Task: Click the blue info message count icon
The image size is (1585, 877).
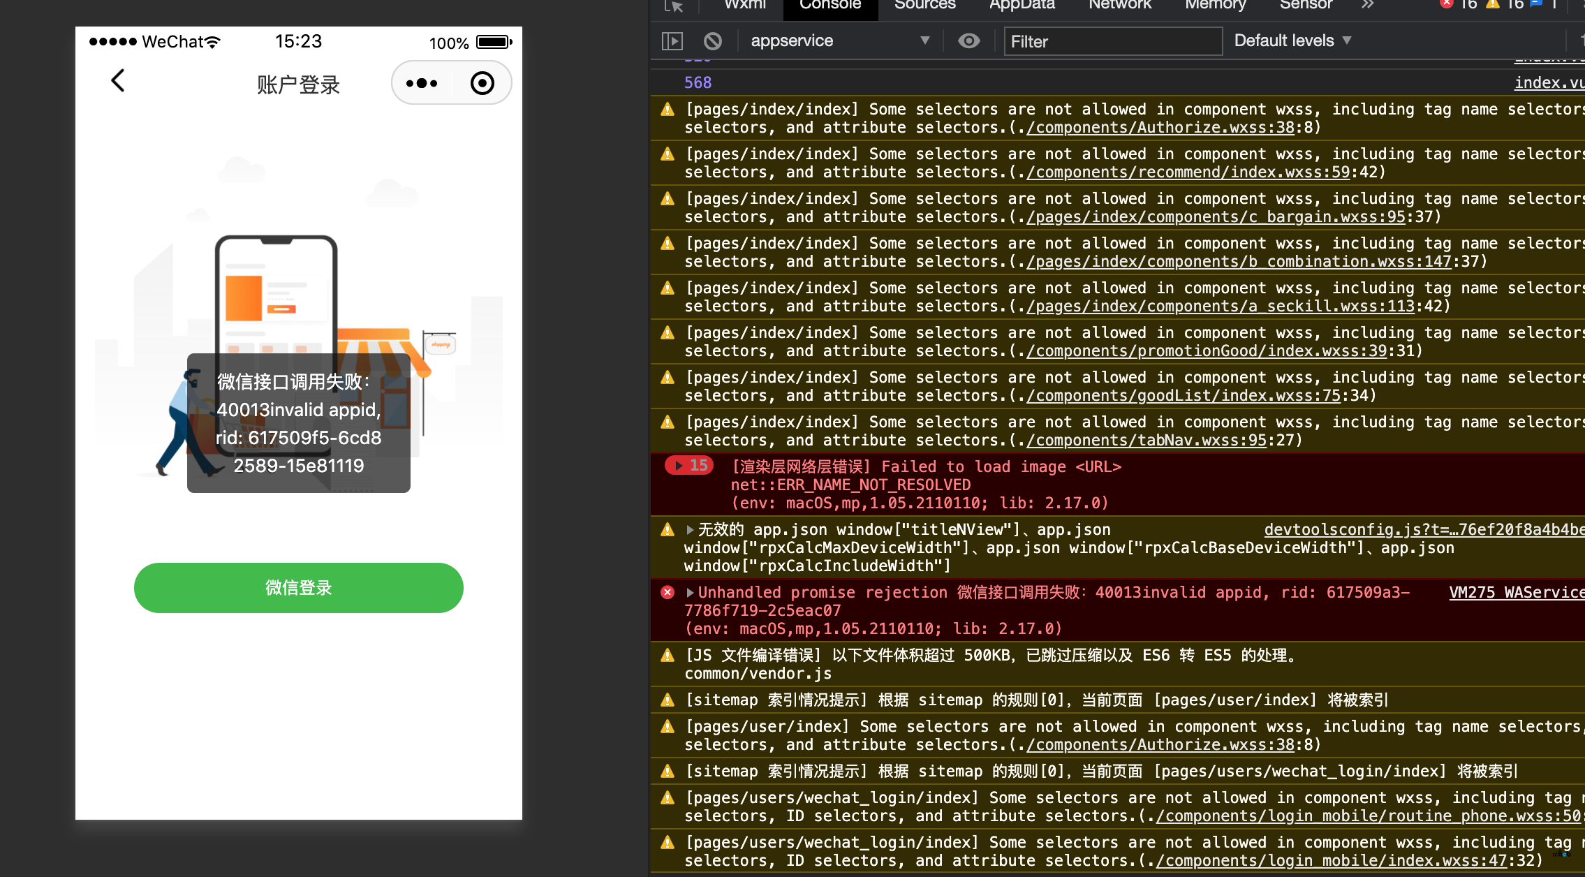Action: click(x=1536, y=3)
